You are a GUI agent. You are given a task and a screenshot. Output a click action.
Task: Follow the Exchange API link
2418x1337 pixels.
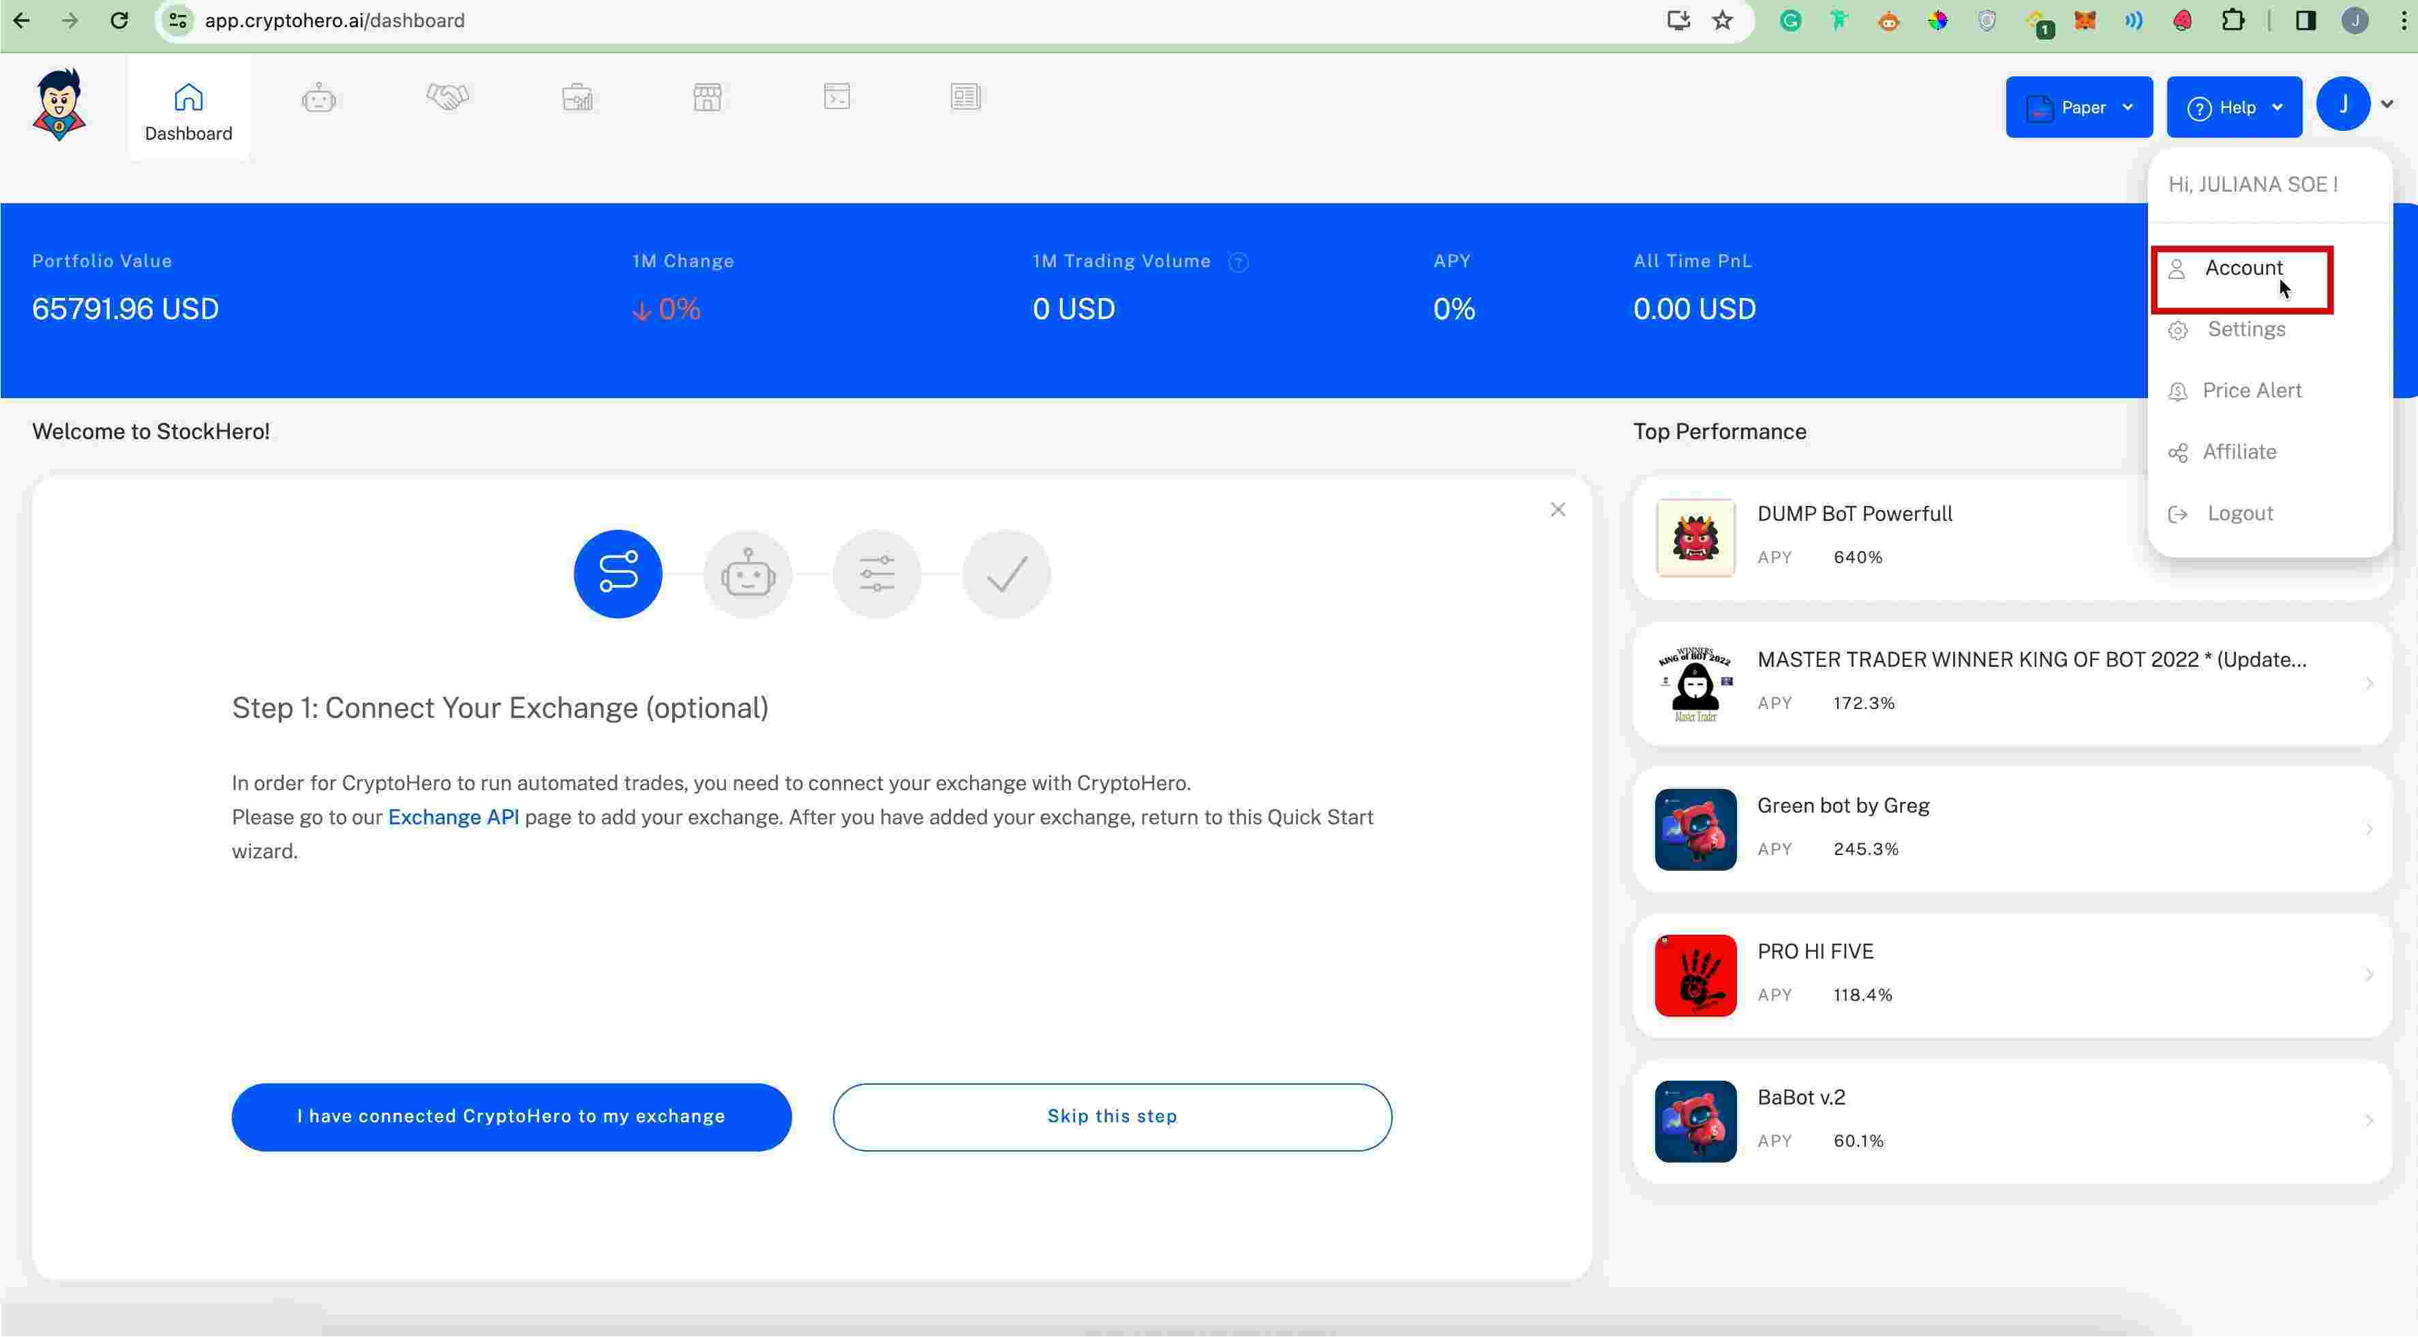453,817
